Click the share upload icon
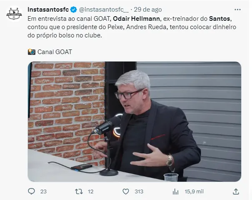 (x=236, y=191)
